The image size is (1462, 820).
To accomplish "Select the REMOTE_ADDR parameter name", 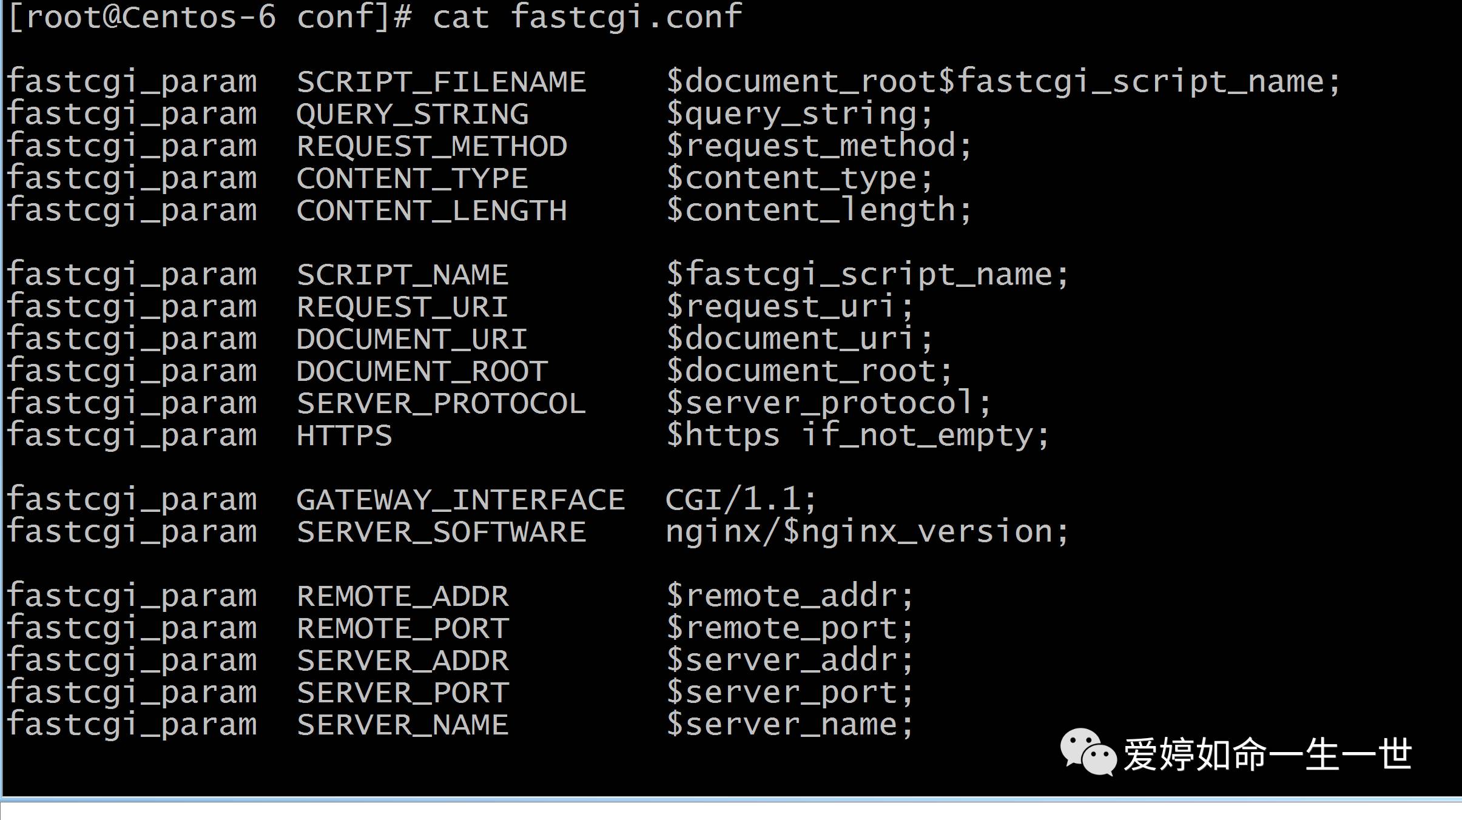I will point(403,596).
